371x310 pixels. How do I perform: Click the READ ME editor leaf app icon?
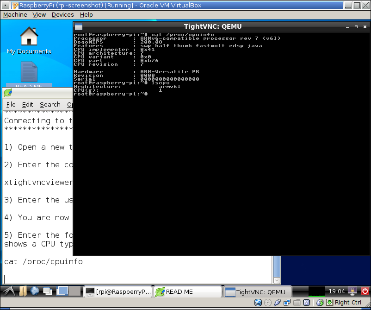pos(8,93)
